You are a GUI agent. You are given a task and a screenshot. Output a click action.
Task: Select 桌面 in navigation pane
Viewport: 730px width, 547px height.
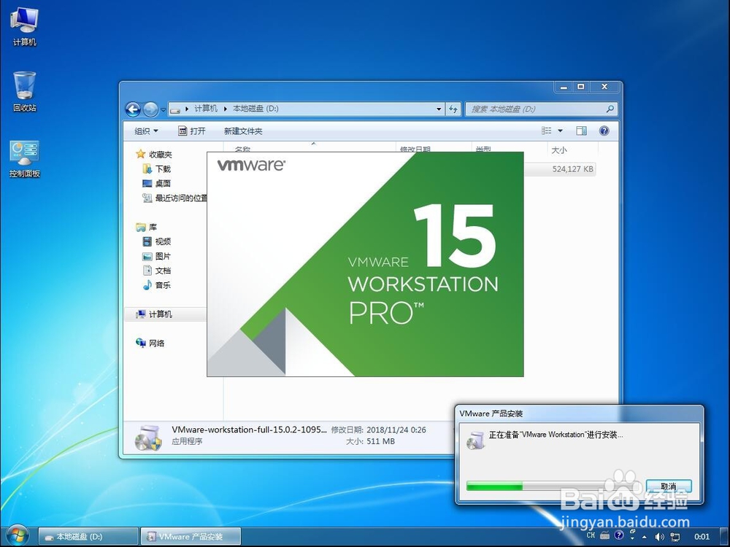click(157, 183)
